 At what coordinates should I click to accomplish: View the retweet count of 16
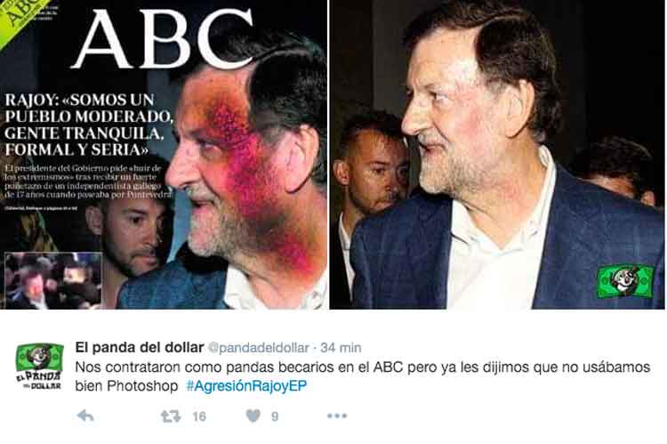pos(199,416)
